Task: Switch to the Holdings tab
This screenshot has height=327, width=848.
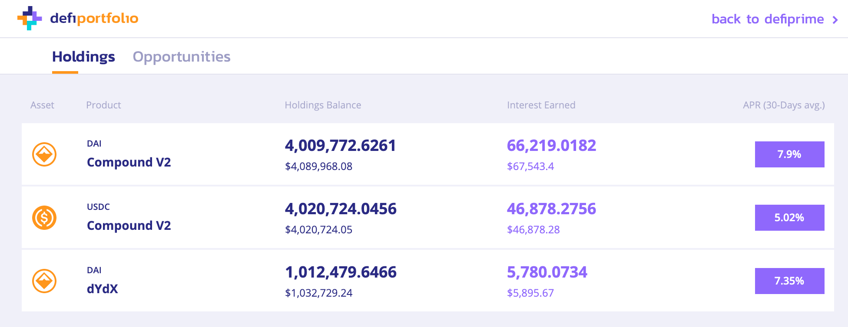Action: pyautogui.click(x=83, y=57)
